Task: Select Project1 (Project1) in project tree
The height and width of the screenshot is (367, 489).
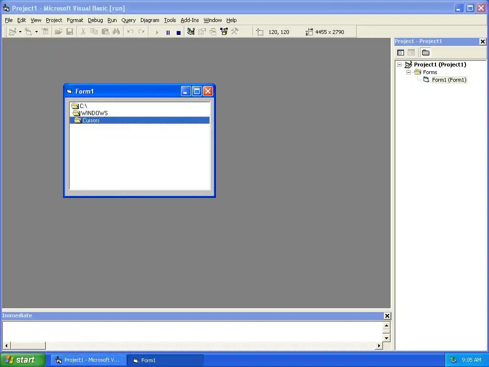Action: pyautogui.click(x=440, y=65)
